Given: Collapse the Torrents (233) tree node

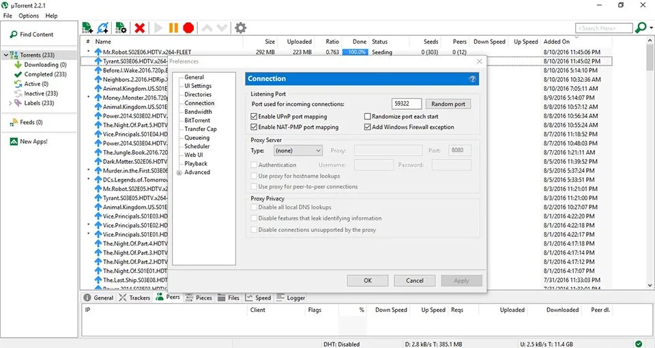Looking at the screenshot, I should pyautogui.click(x=5, y=55).
